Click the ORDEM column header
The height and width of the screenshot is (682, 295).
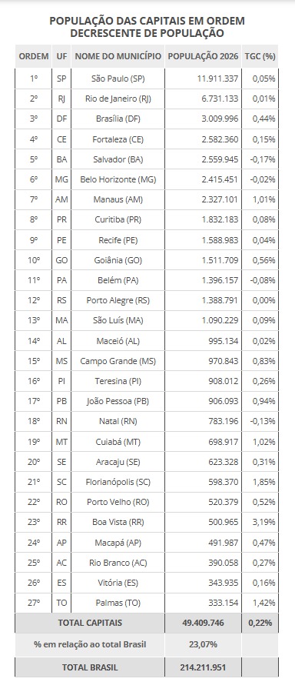coord(34,56)
